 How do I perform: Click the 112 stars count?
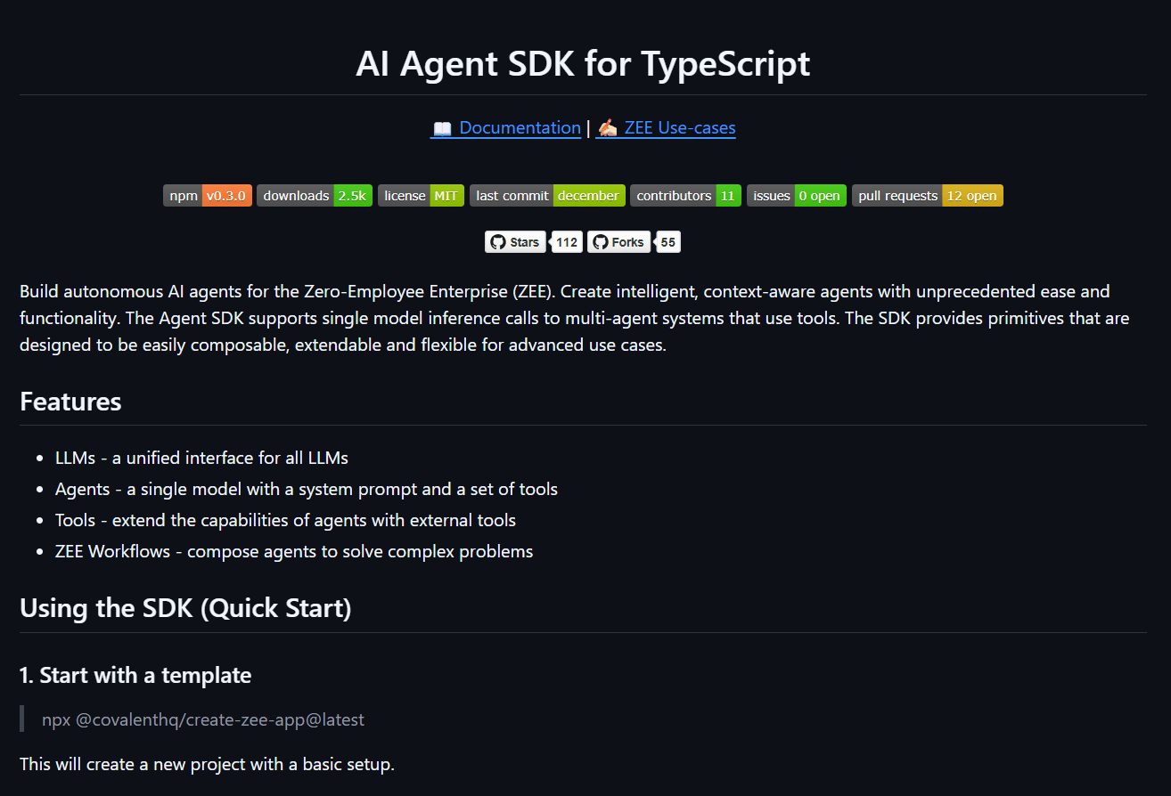566,241
